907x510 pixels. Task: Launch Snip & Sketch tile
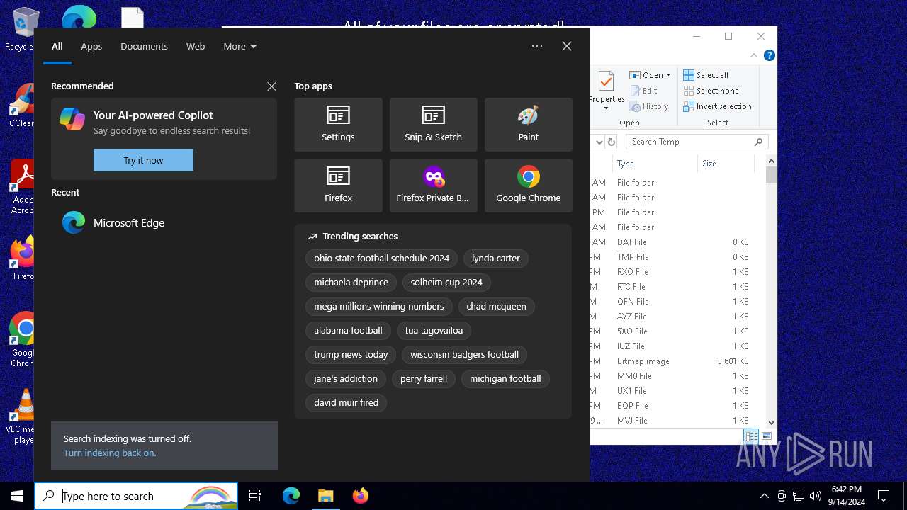(x=433, y=125)
